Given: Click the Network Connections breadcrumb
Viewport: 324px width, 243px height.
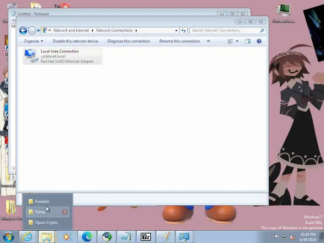Looking at the screenshot, I should pos(114,30).
